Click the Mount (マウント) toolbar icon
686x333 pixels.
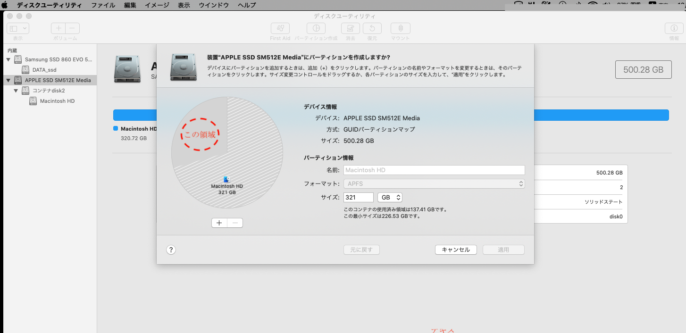400,28
